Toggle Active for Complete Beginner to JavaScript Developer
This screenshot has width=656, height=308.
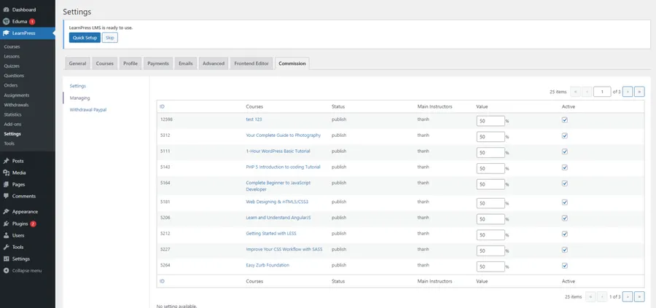point(564,183)
